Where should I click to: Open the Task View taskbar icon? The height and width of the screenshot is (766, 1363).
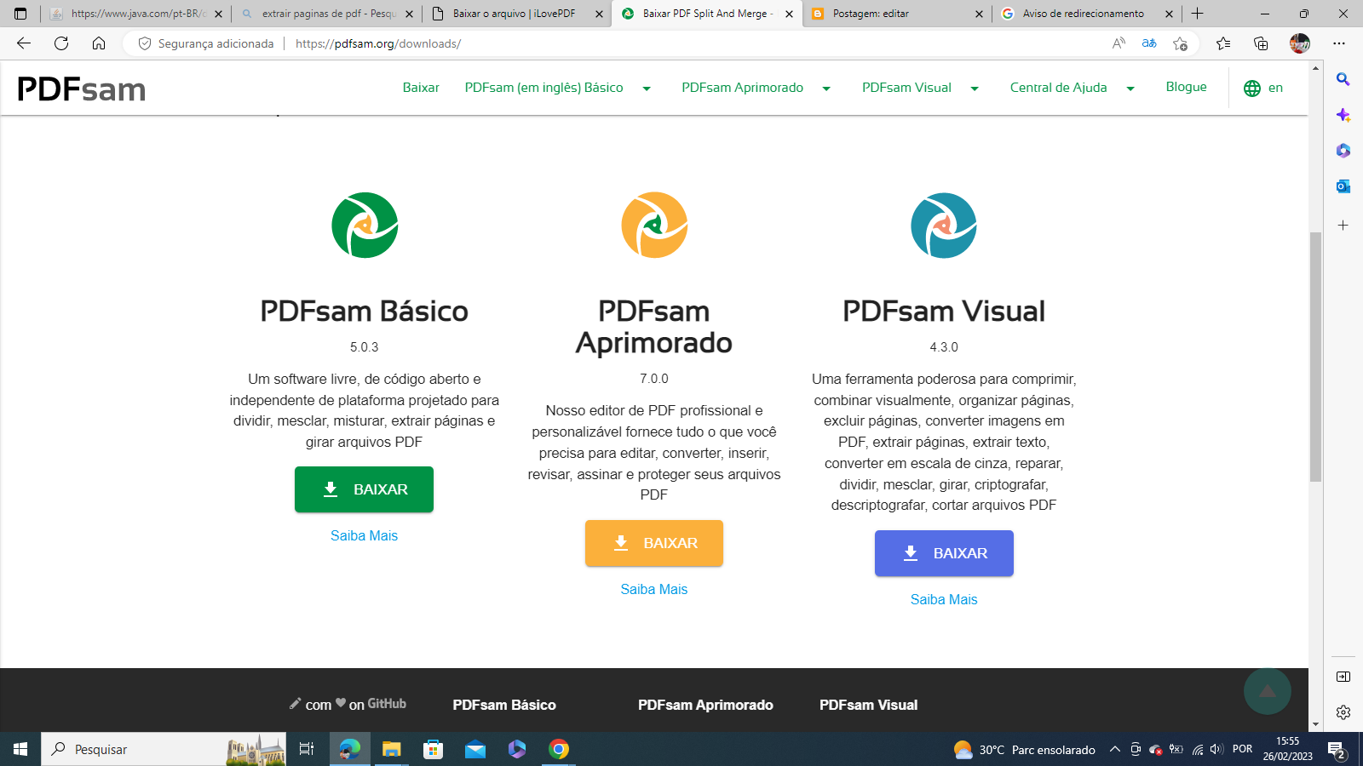coord(307,749)
